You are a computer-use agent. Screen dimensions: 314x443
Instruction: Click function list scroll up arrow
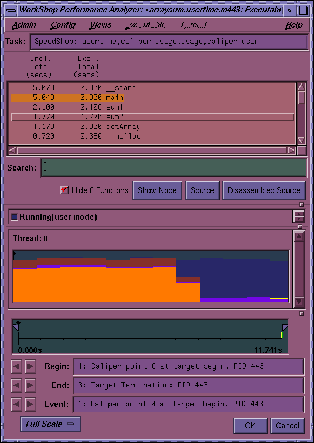[x=301, y=87]
